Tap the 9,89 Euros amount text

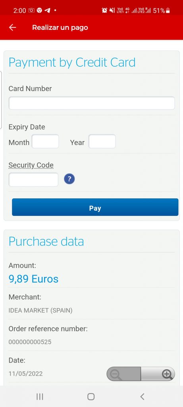point(33,279)
